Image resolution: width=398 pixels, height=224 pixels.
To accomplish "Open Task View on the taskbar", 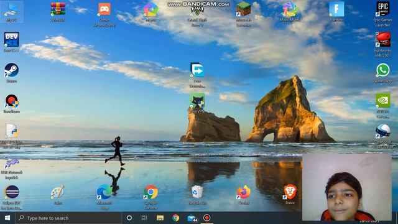I will coord(144,218).
